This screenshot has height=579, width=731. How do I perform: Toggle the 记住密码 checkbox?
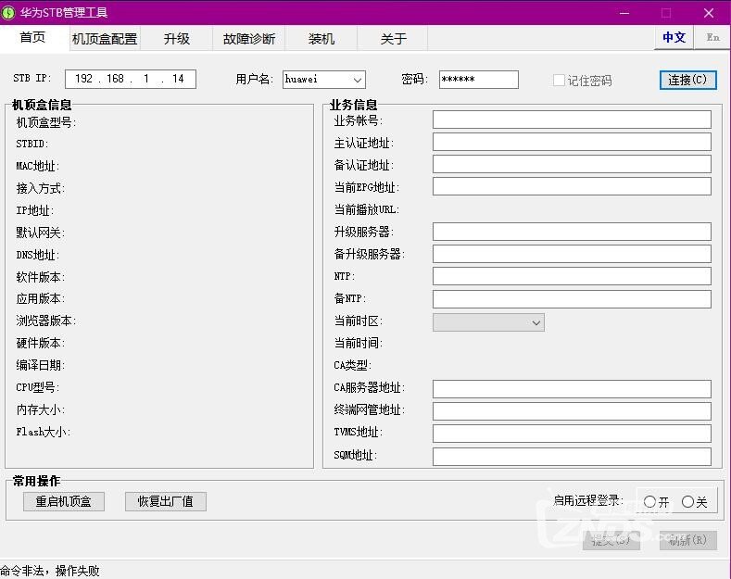[x=559, y=81]
